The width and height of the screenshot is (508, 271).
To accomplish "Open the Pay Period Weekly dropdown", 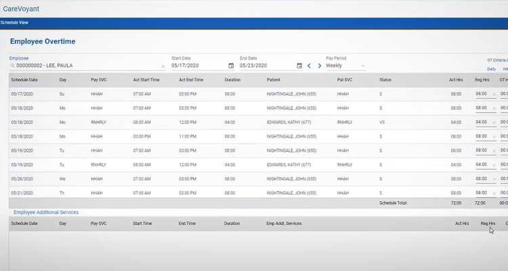I will click(x=345, y=66).
